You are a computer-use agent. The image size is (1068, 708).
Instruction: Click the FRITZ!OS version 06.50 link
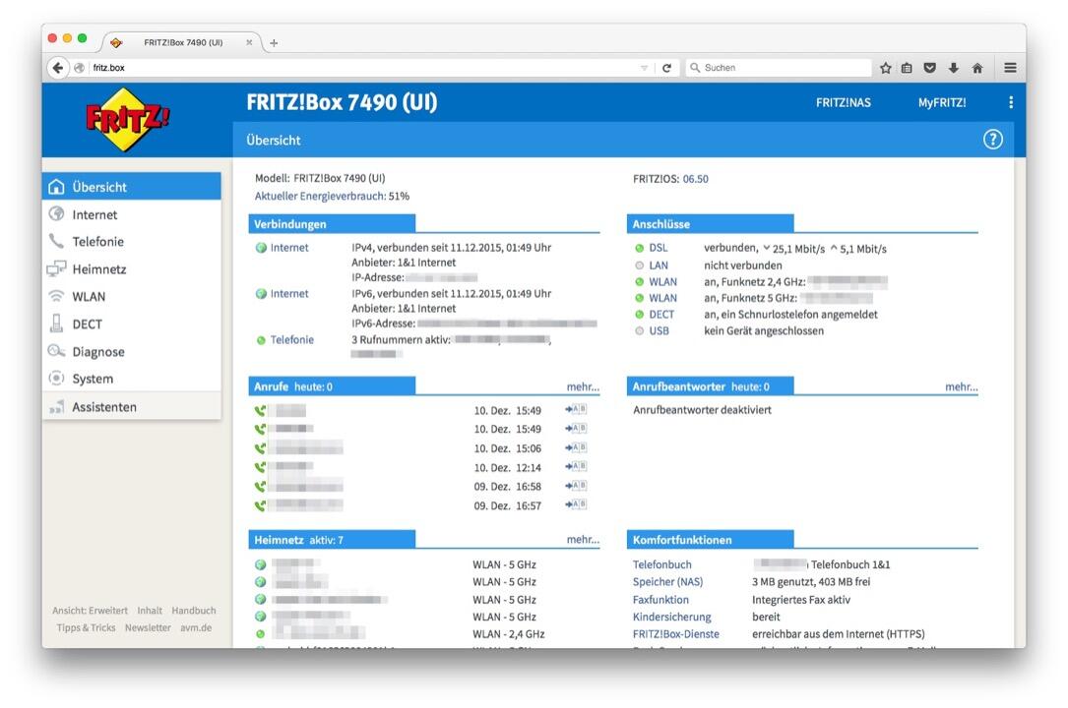(x=695, y=179)
